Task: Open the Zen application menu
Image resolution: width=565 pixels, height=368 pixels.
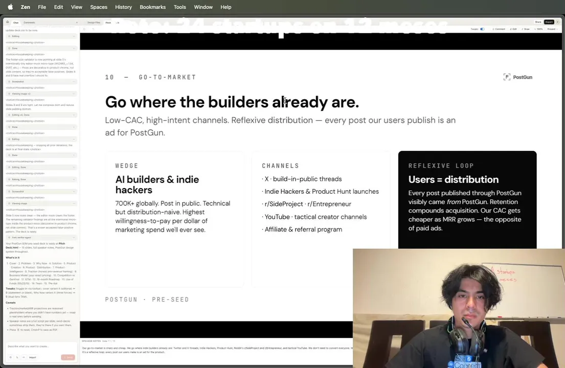Action: point(25,7)
